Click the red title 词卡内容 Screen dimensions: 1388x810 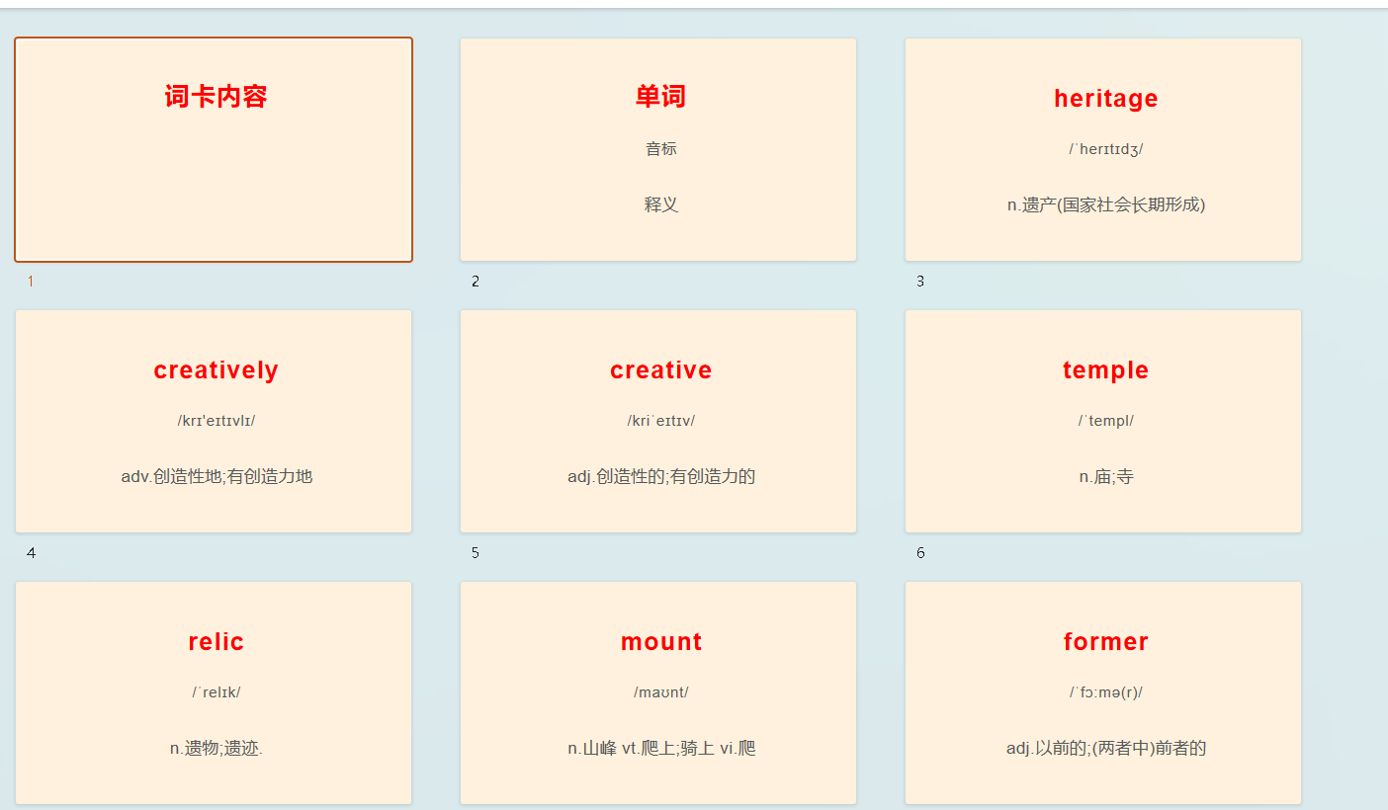[x=216, y=97]
